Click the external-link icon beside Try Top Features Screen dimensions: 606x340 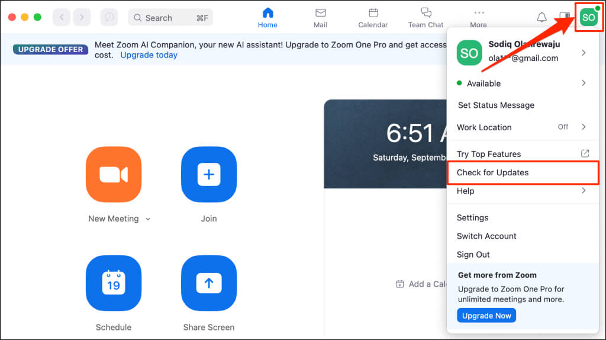(x=585, y=153)
